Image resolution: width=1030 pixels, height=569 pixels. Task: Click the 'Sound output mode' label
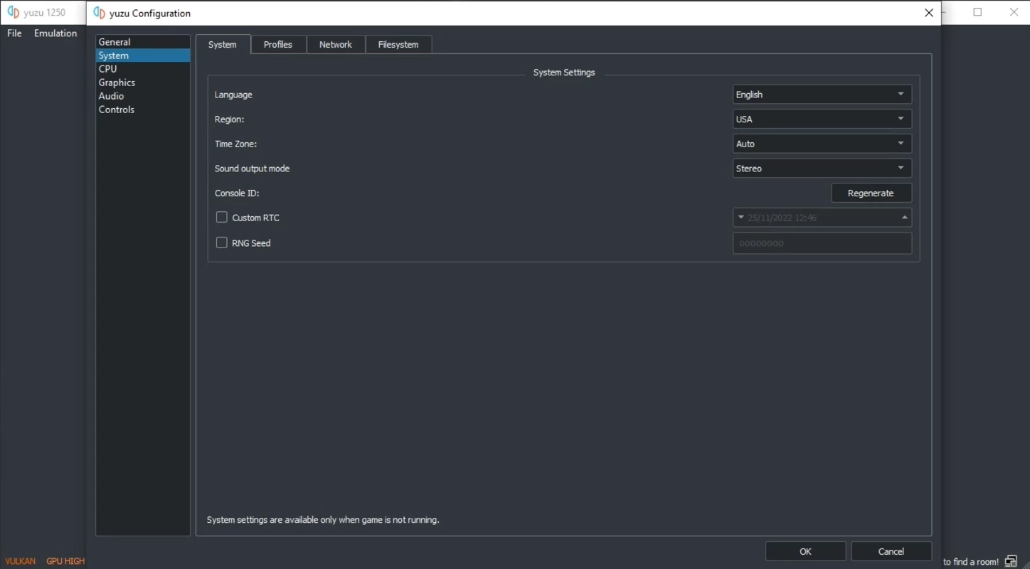coord(252,169)
